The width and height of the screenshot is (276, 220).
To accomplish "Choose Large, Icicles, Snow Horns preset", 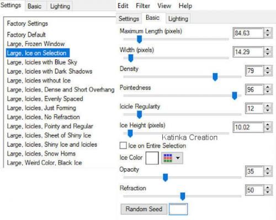I will [41, 153].
